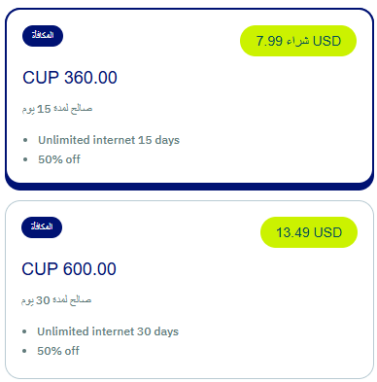Click the "Unlimited internet 30 days" text
The image size is (377, 382).
tap(108, 331)
